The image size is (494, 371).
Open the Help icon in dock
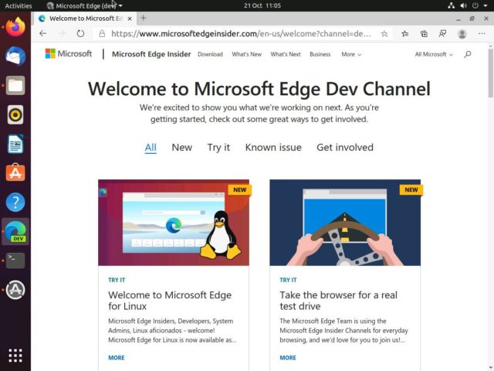coord(15,202)
